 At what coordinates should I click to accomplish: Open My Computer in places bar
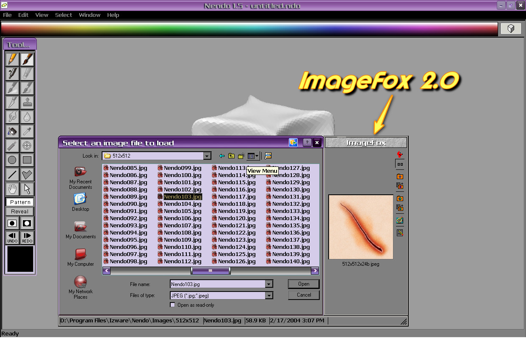[x=80, y=257]
